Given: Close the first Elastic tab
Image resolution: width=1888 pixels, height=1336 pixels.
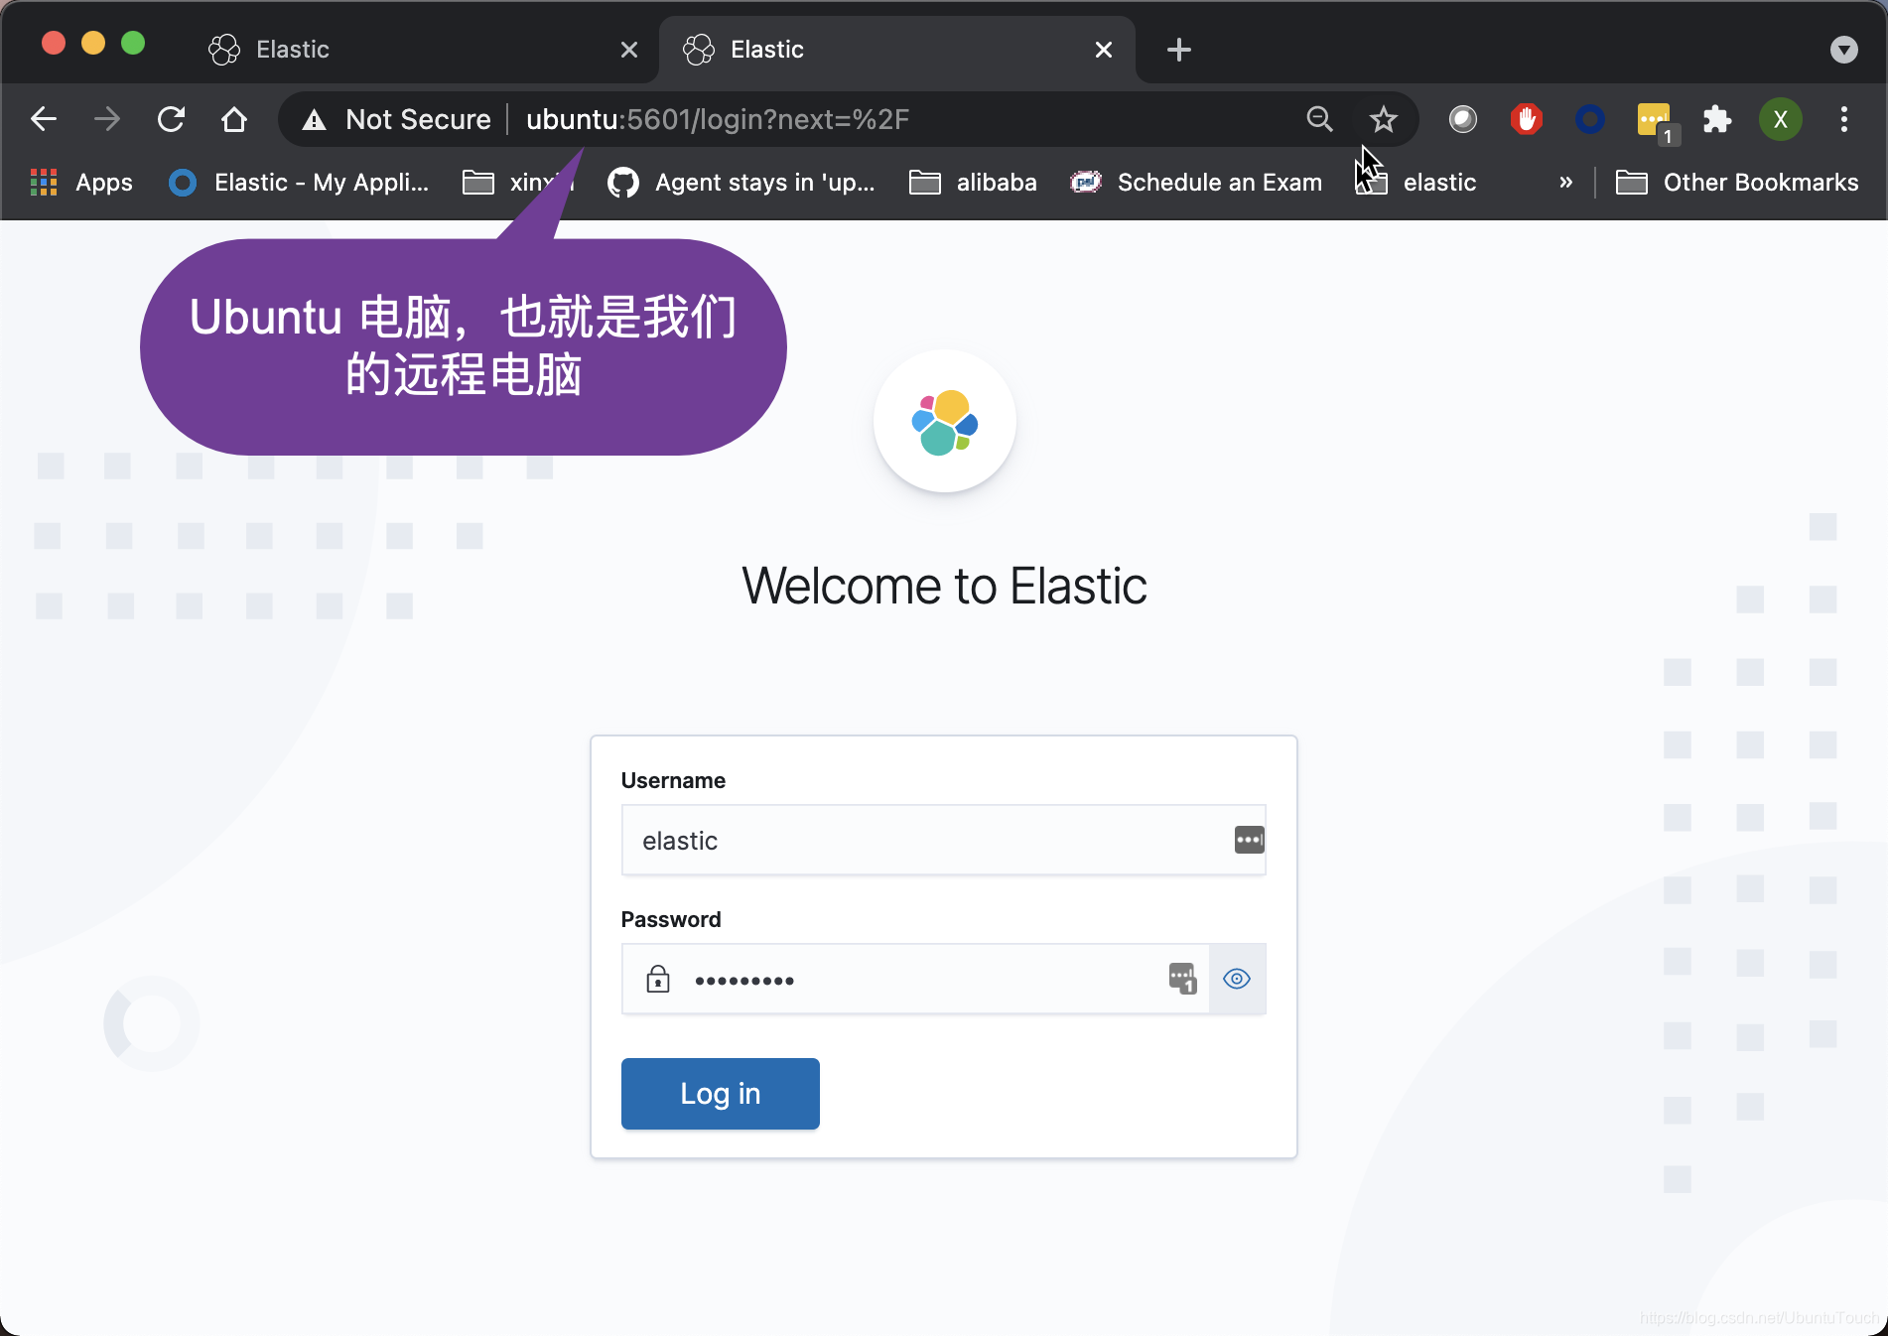Looking at the screenshot, I should point(629,50).
